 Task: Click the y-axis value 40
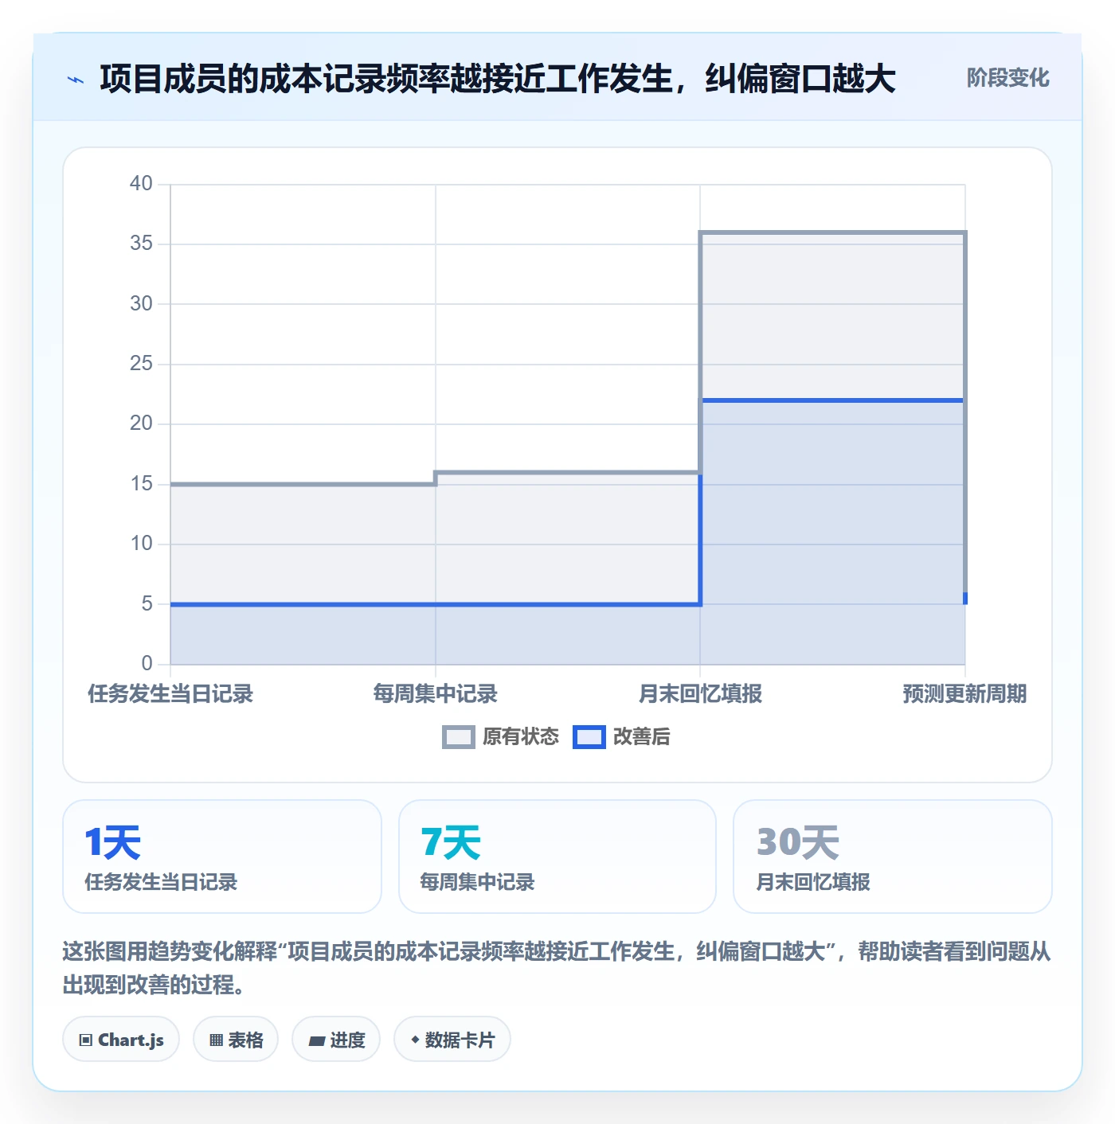(x=141, y=184)
